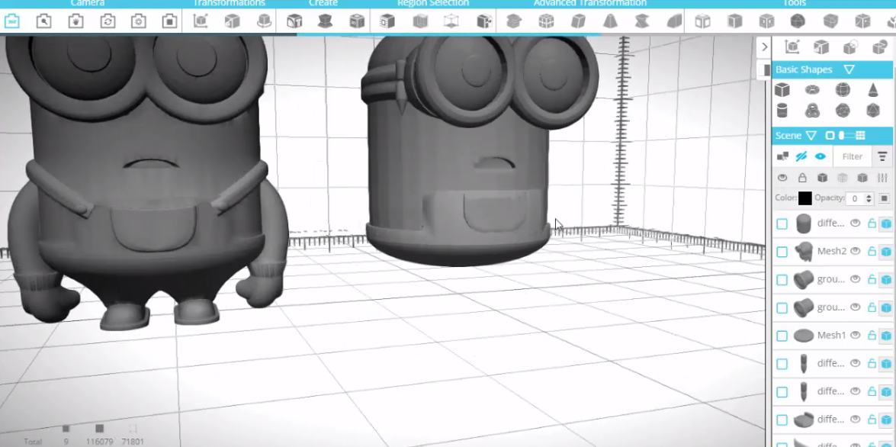Click the hat-shaped Create tool icon
This screenshot has width=896, height=447.
[325, 21]
